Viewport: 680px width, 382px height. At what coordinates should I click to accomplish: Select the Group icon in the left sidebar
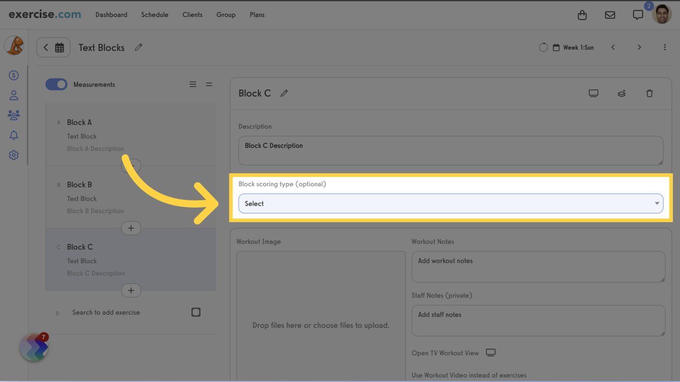click(x=13, y=115)
